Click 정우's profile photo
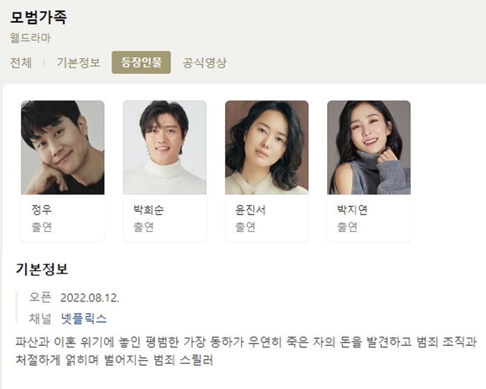The height and width of the screenshot is (389, 486). coord(62,147)
